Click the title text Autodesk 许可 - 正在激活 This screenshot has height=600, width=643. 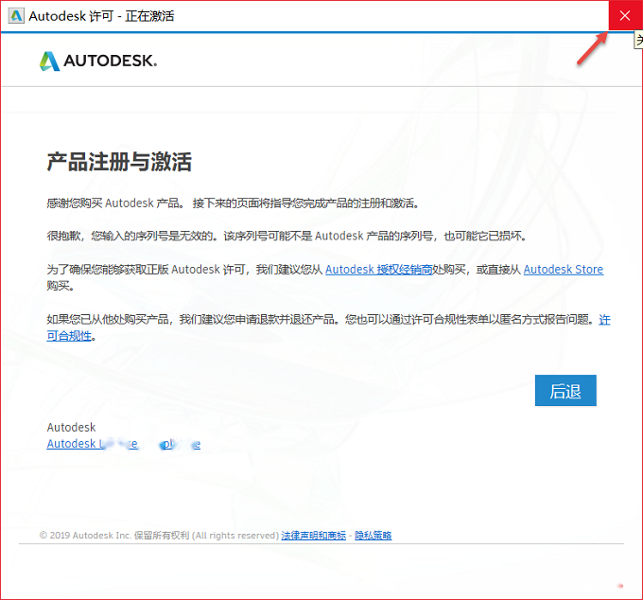pyautogui.click(x=101, y=16)
